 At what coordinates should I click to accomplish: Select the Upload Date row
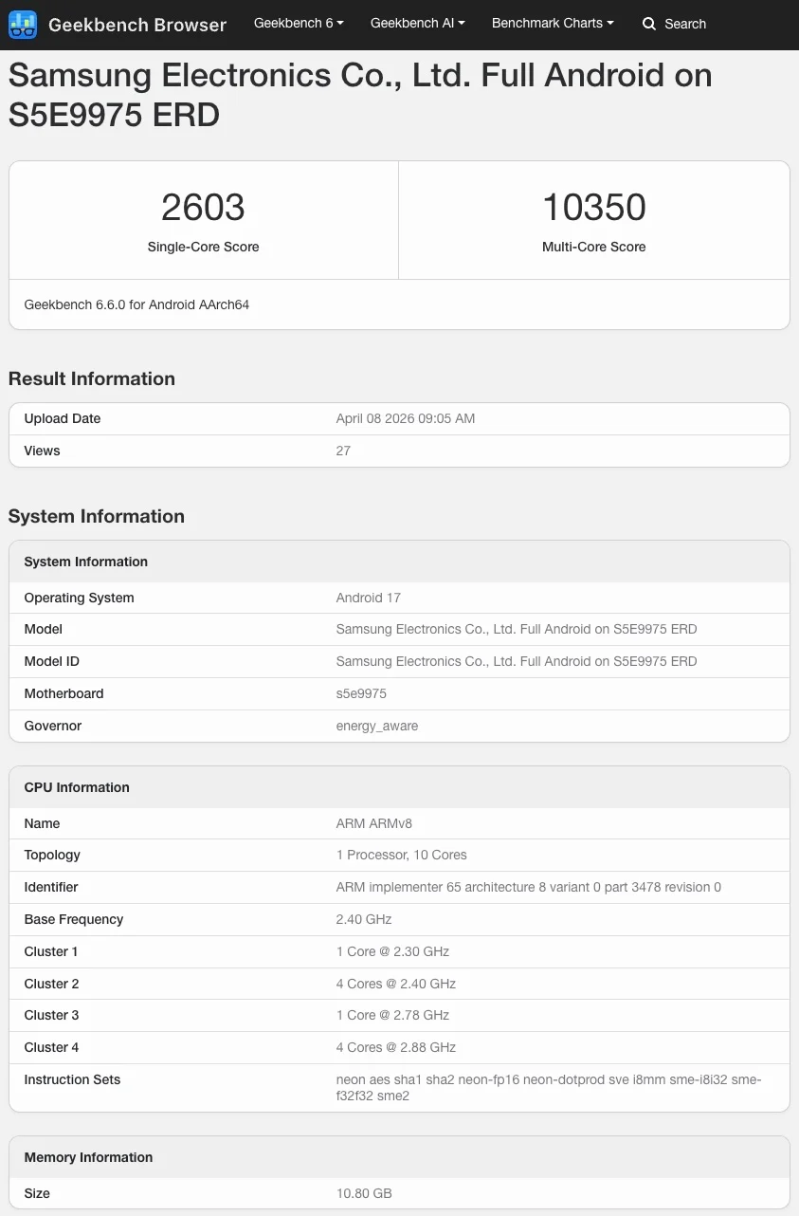[398, 418]
